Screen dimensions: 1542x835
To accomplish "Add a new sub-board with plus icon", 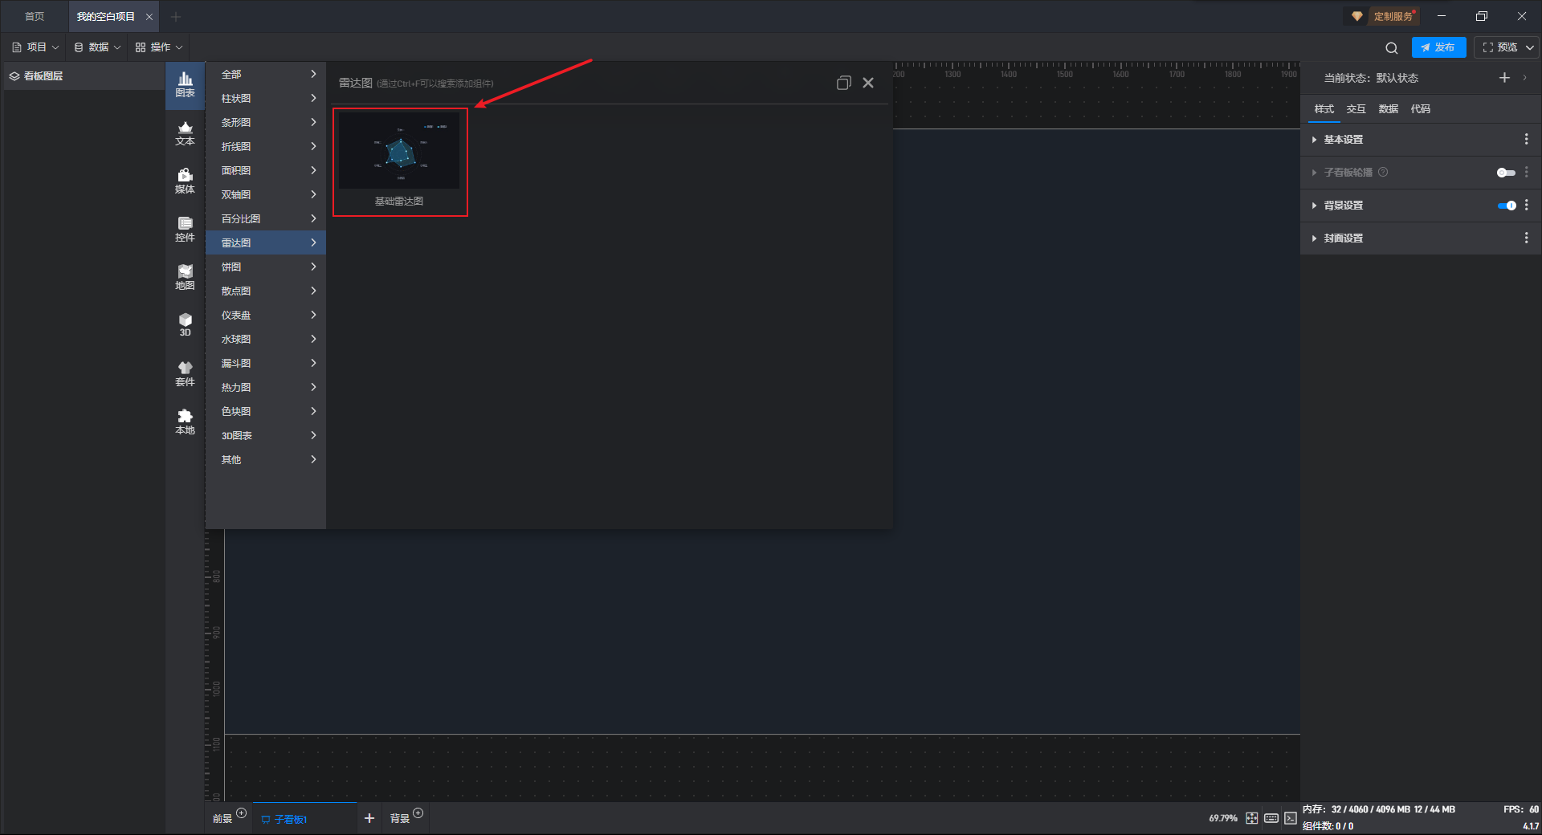I will click(x=369, y=818).
